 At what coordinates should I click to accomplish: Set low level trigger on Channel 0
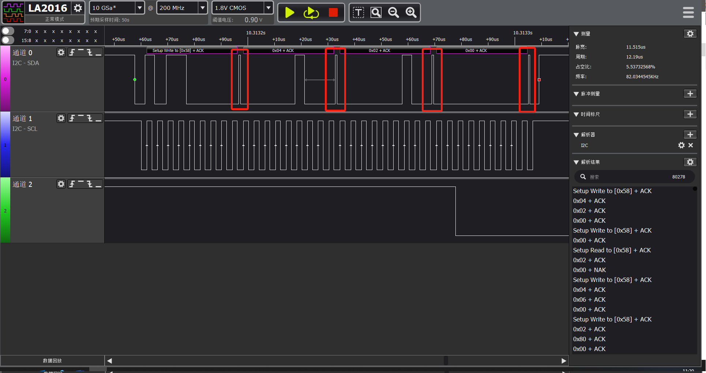pyautogui.click(x=98, y=52)
